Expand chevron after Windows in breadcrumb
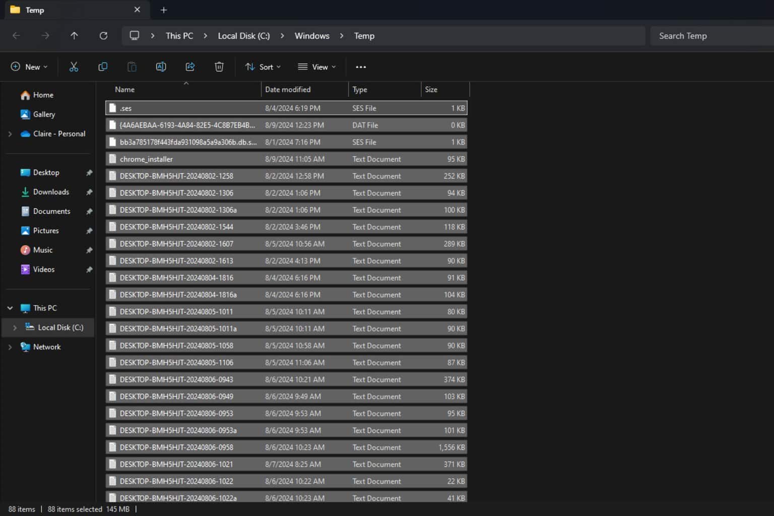Viewport: 774px width, 516px height. [342, 36]
